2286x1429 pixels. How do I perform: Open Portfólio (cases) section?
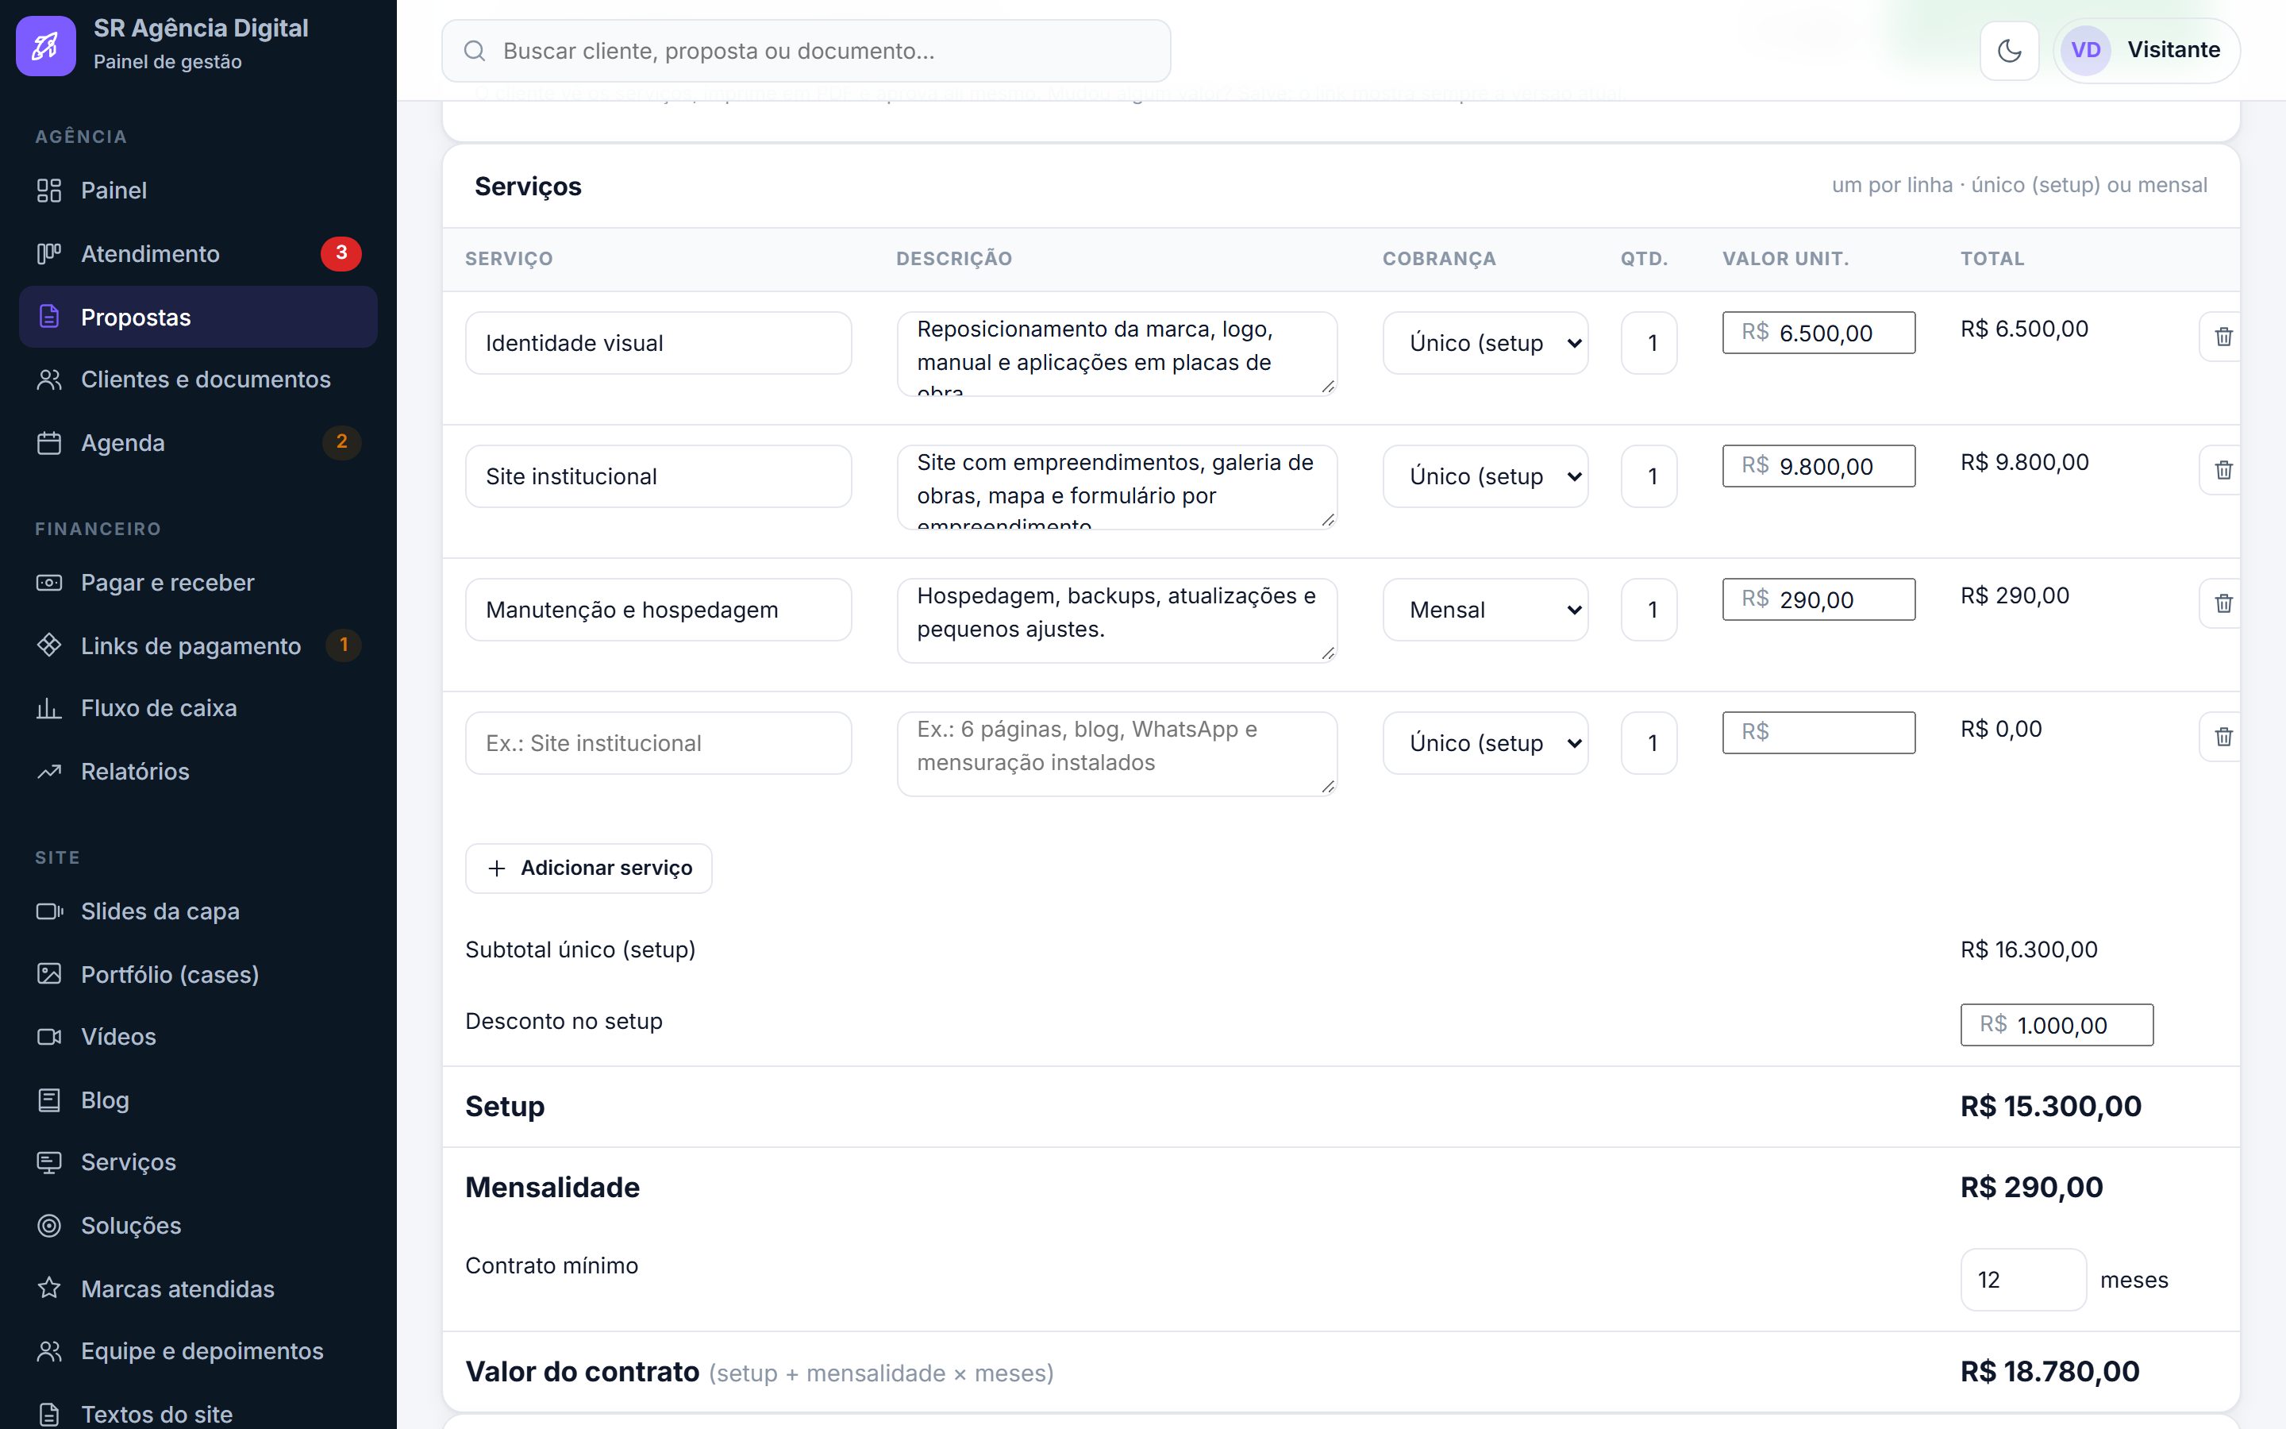198,974
